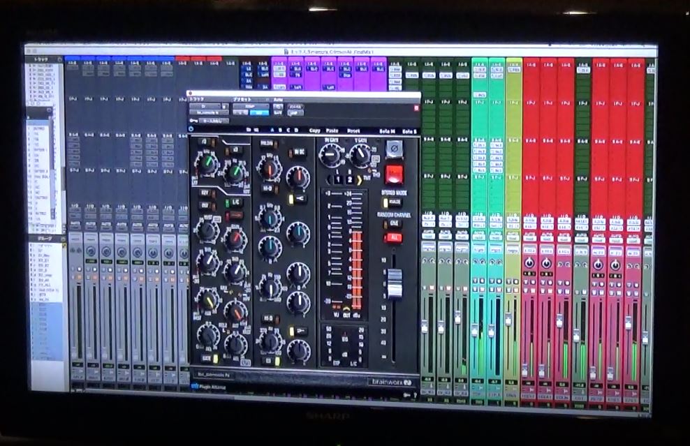
Task: Click the cyan high-mid frequency knob
Action: pos(268,218)
